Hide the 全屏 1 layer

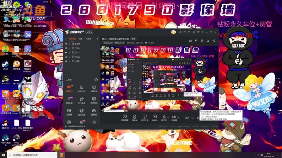coord(66,61)
